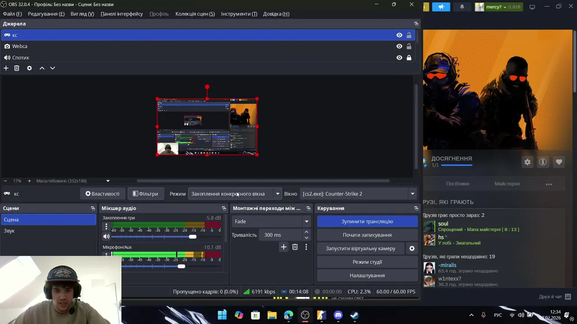The image size is (577, 324).
Task: Pop out the Sources dock
Action: tap(416, 24)
